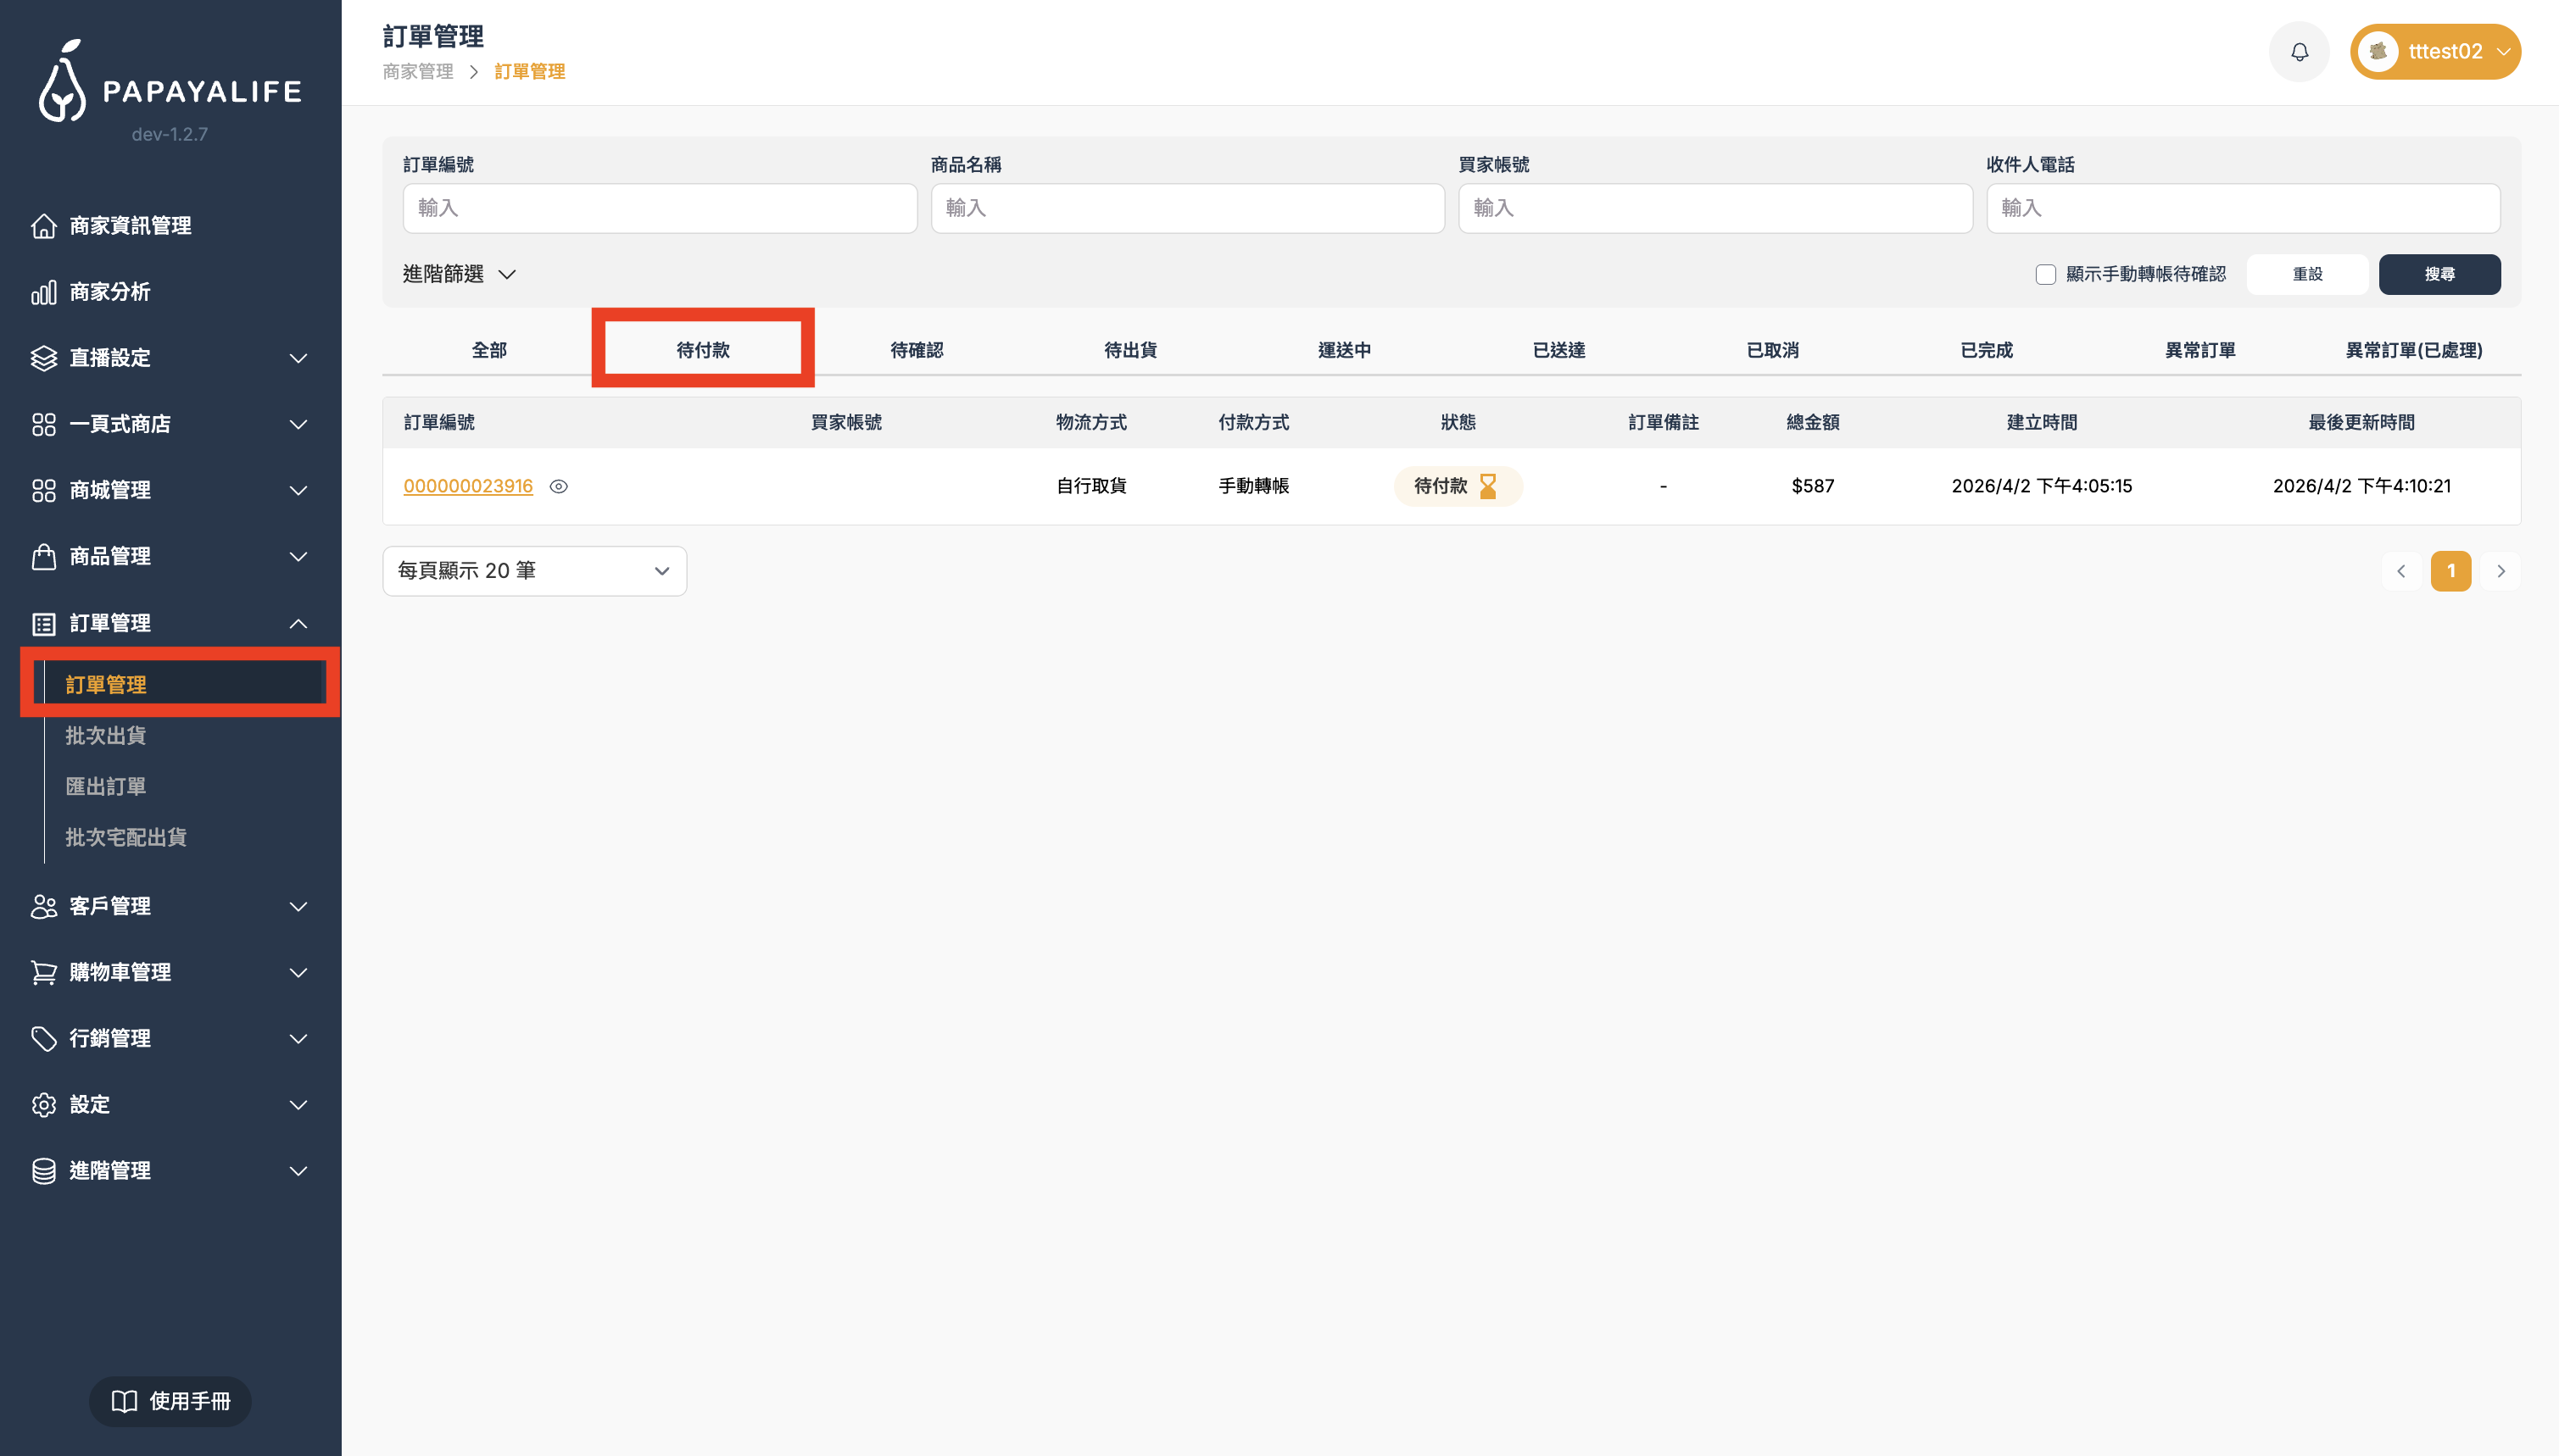Click the 訂單編號 input field

660,208
